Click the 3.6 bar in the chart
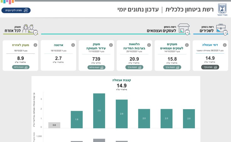The image size is (231, 142). pos(99,111)
